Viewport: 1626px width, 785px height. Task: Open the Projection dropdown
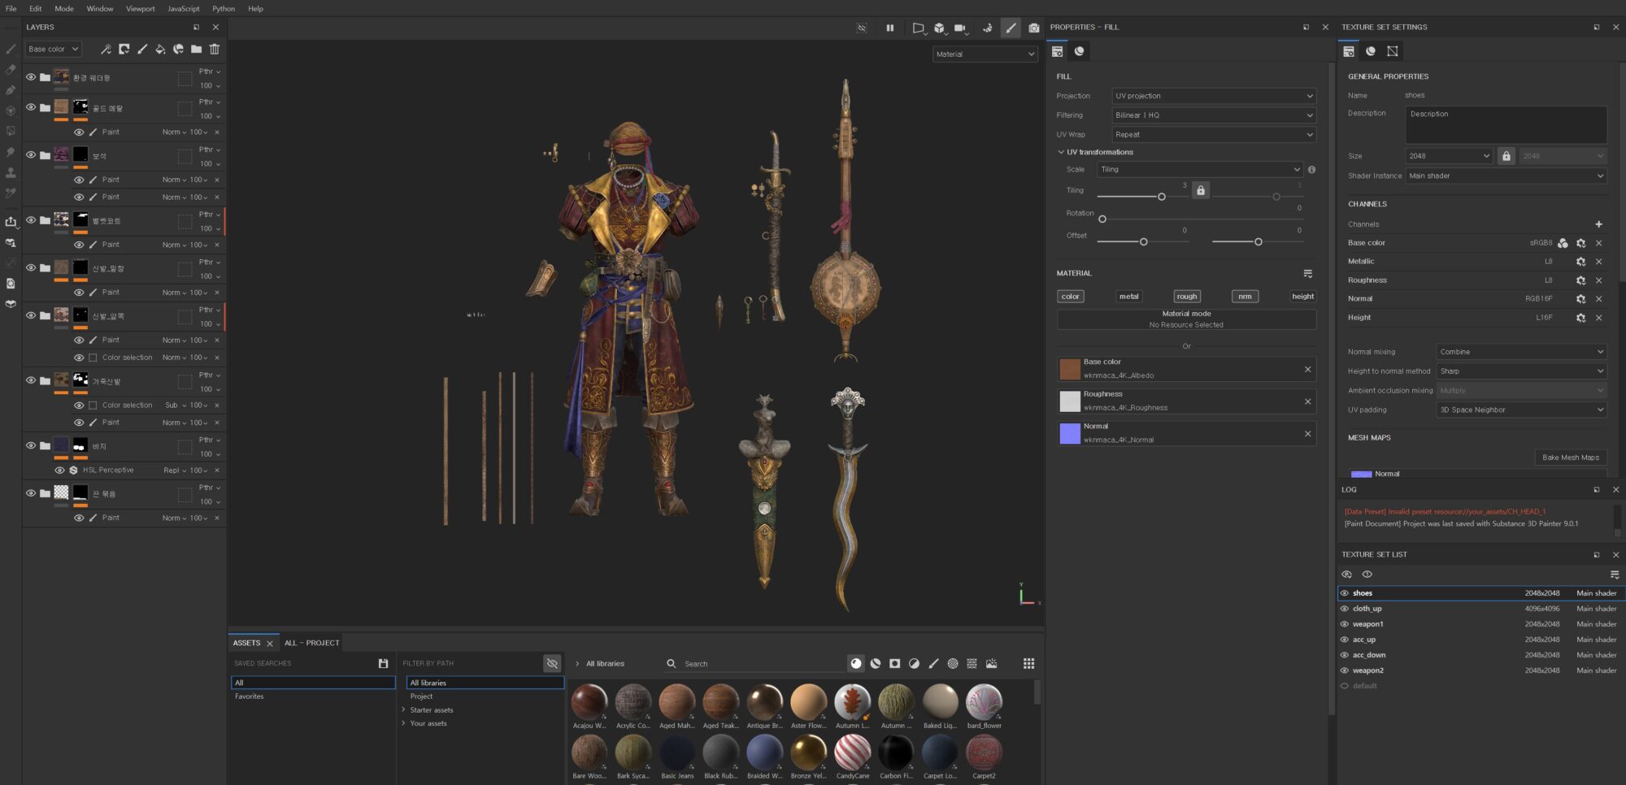tap(1213, 96)
